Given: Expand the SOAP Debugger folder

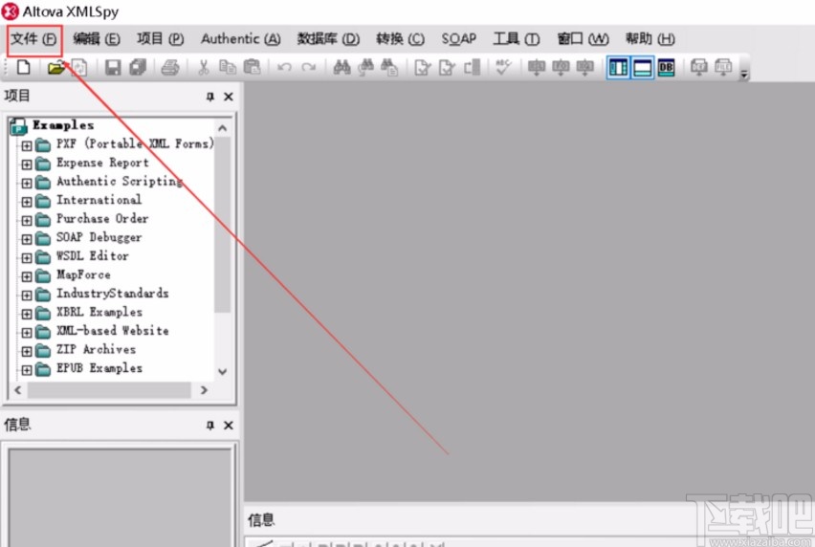Looking at the screenshot, I should (x=27, y=239).
